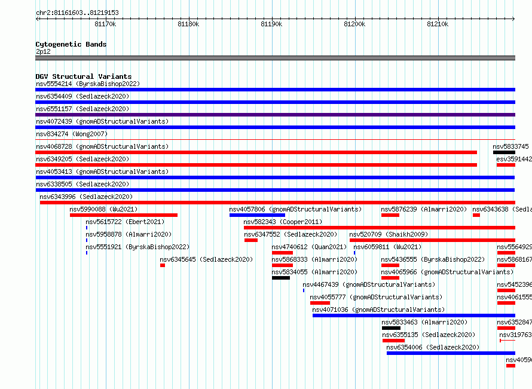The width and height of the screenshot is (532, 389).
Task: Click the nsv6355135 (Sedlazeck2020) label
Action: click(x=429, y=335)
